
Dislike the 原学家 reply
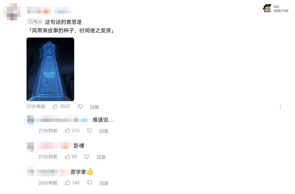tap(89, 183)
